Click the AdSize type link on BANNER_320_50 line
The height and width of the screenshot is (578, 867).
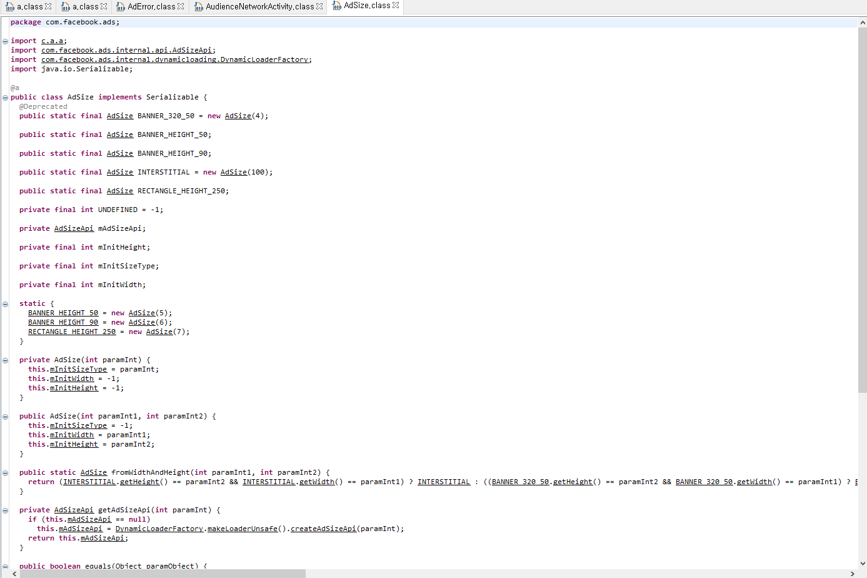pyautogui.click(x=120, y=116)
